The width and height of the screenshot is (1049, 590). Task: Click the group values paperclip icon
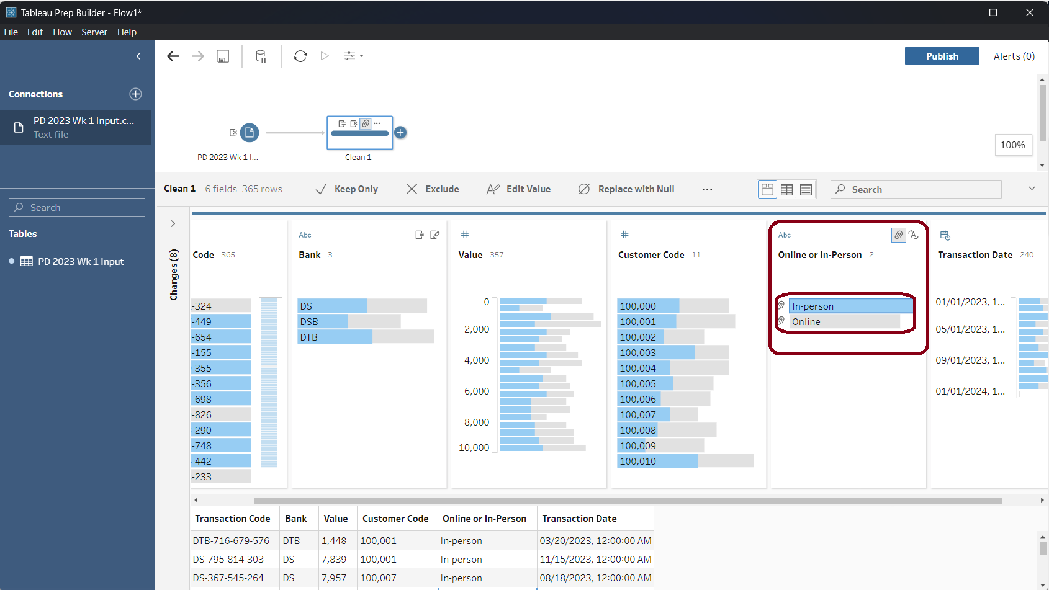coord(898,235)
